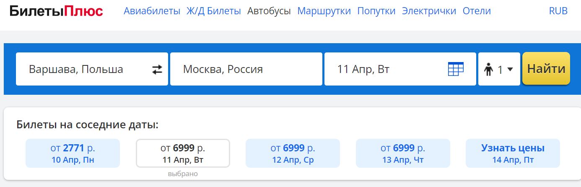Choose the 12 Апр, Ср date option
Image resolution: width=581 pixels, height=187 pixels.
click(x=293, y=153)
